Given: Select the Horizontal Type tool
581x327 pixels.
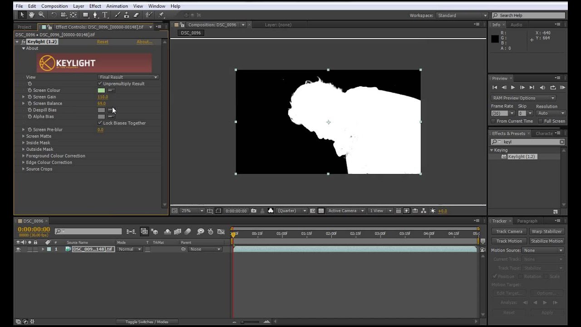Looking at the screenshot, I should (105, 15).
